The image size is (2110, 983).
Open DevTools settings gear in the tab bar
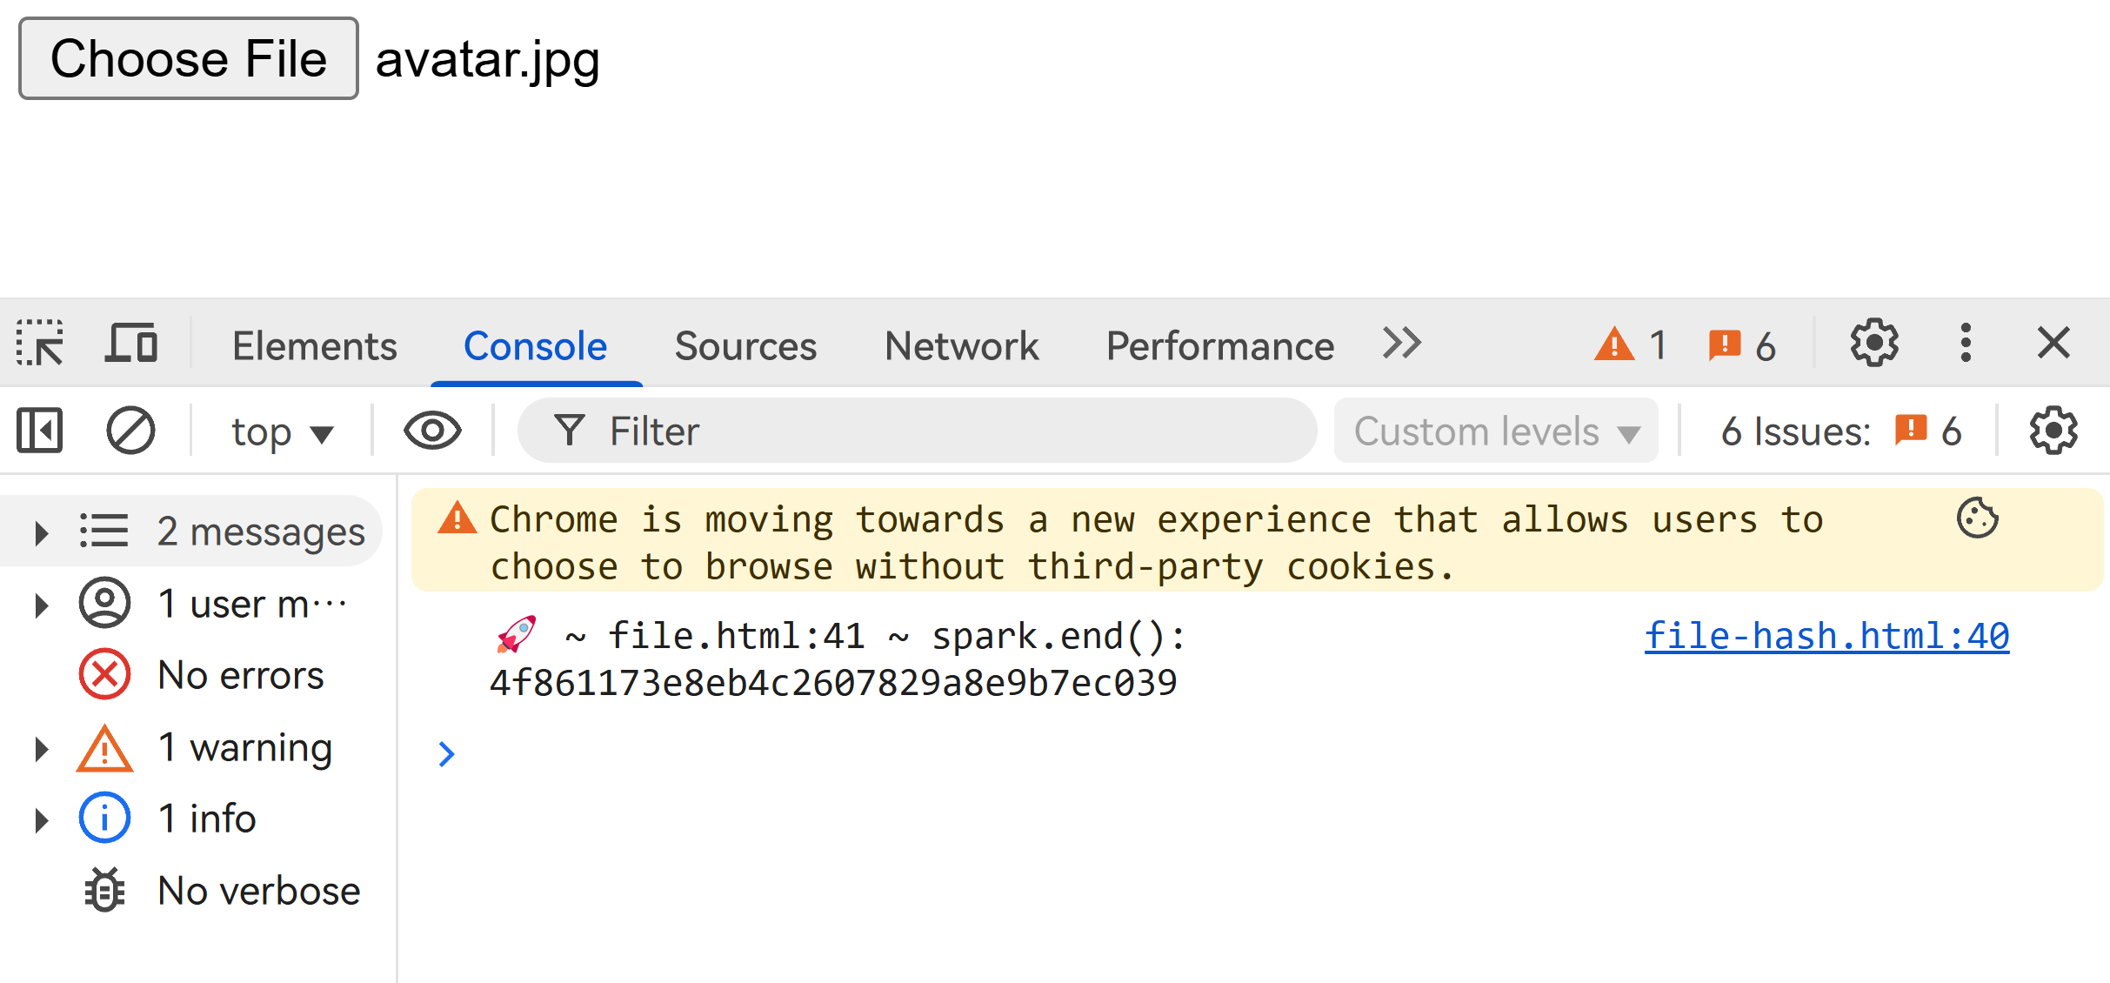coord(1874,344)
